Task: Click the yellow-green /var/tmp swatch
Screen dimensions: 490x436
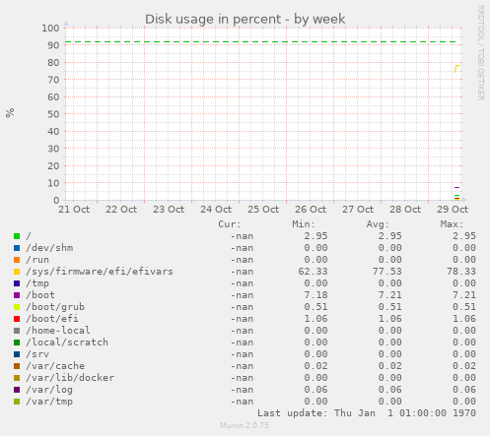Action: pos(17,402)
